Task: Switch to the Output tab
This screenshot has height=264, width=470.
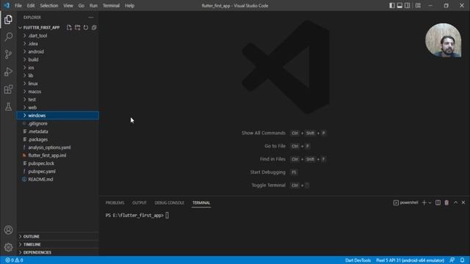Action: tap(140, 202)
